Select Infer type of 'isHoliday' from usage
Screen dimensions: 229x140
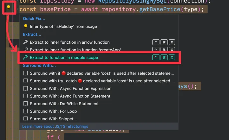(63, 27)
